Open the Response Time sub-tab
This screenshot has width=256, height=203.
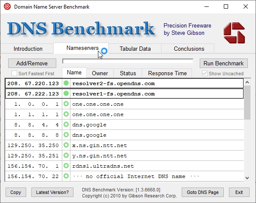pyautogui.click(x=167, y=73)
